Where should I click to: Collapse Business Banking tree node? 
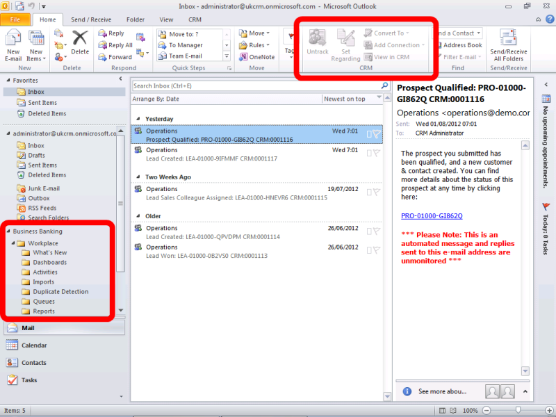(x=8, y=231)
